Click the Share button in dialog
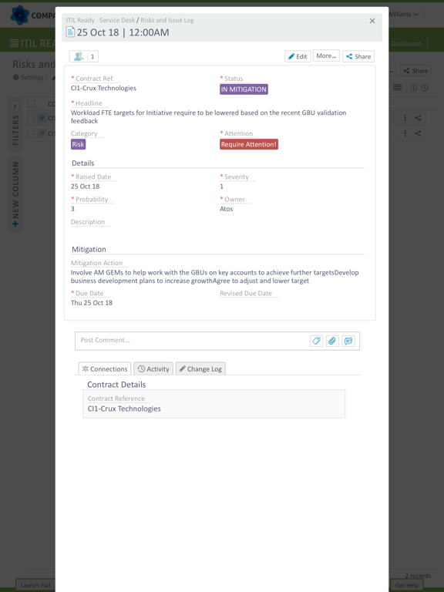This screenshot has height=592, width=444. click(358, 56)
